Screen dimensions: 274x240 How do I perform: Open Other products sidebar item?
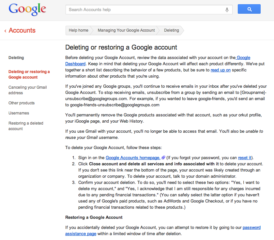click(22, 103)
